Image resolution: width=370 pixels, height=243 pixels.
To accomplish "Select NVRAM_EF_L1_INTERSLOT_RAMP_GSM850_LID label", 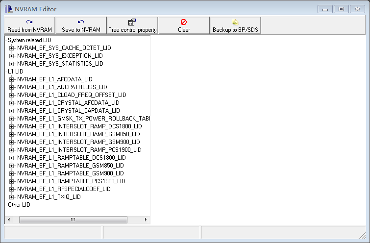I will tap(78, 134).
